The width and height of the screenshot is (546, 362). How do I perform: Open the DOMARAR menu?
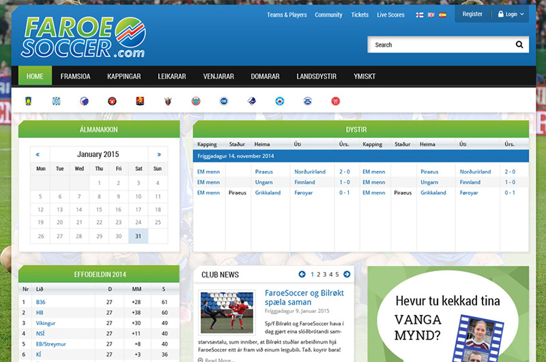point(265,76)
